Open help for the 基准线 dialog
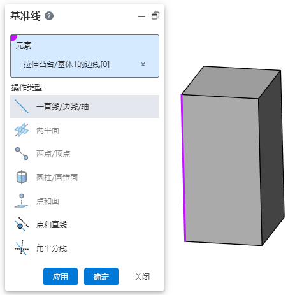 (49, 16)
